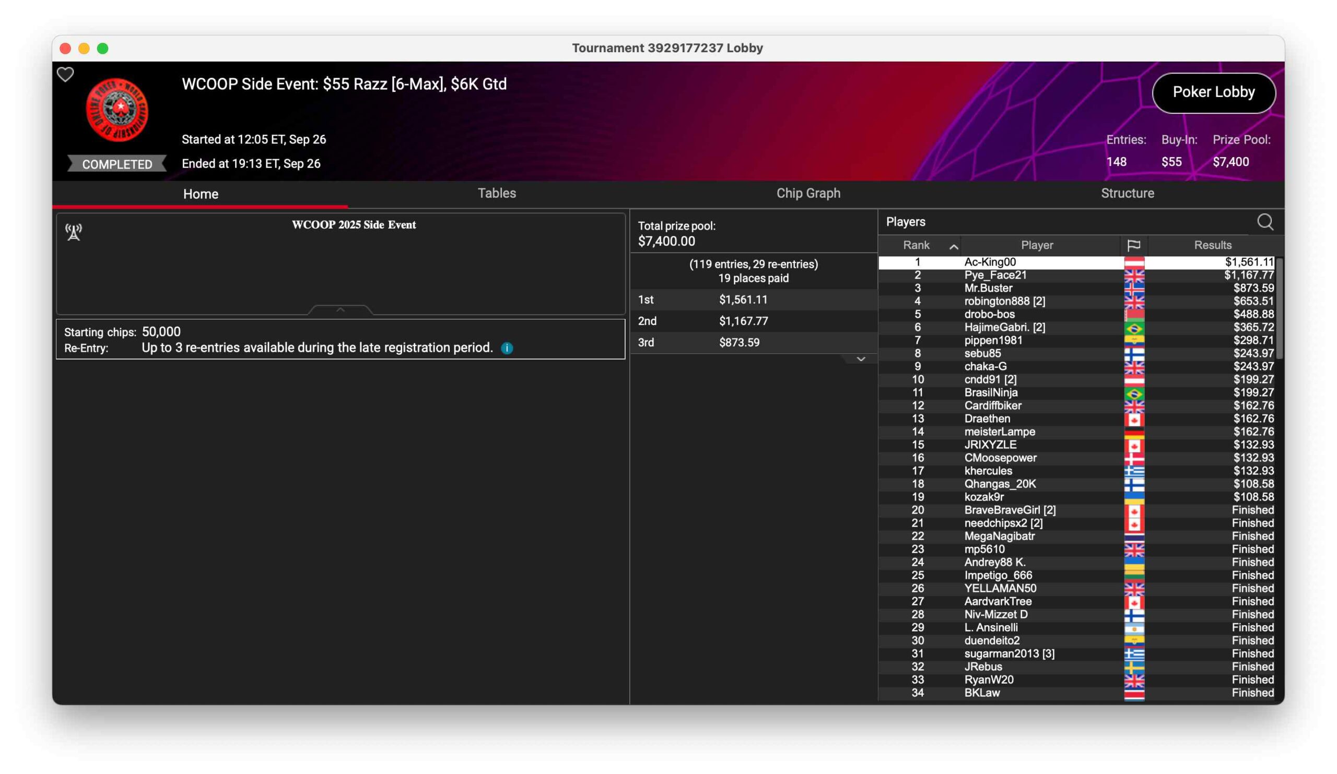Sort players by the country flag column
This screenshot has height=774, width=1337.
pos(1133,245)
